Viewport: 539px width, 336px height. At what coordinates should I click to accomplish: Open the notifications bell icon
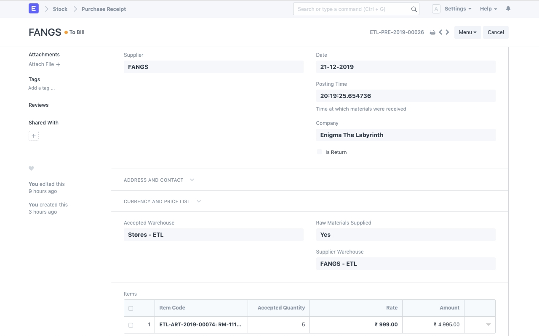[x=508, y=9]
